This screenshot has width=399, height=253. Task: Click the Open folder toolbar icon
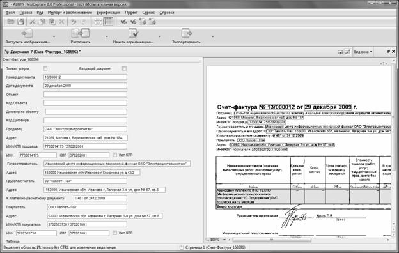pyautogui.click(x=11, y=22)
